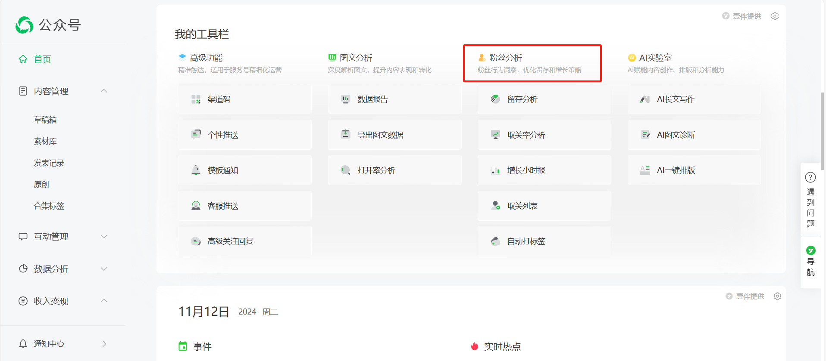Click the 互动管理 chat bubble icon
The width and height of the screenshot is (826, 361).
point(23,237)
